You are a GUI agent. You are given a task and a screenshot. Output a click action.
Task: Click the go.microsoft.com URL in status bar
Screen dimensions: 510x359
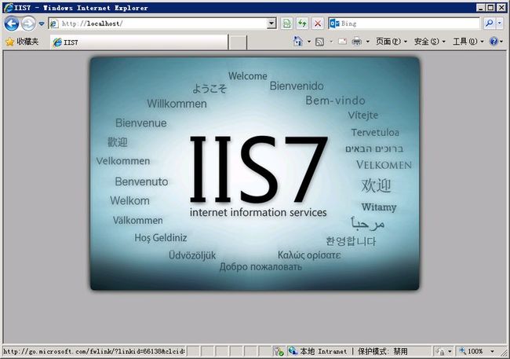[x=94, y=351]
